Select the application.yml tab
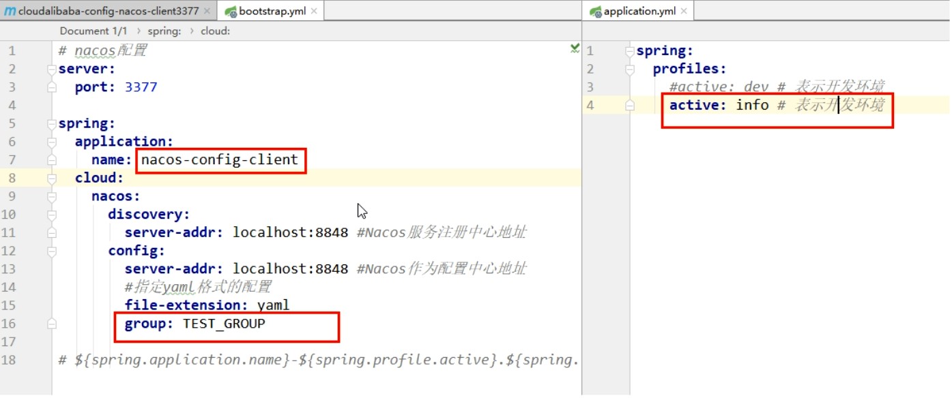 [639, 11]
